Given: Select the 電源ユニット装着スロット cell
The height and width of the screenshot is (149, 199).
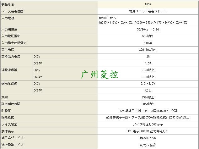Looking at the screenshot, I should 148,11.
